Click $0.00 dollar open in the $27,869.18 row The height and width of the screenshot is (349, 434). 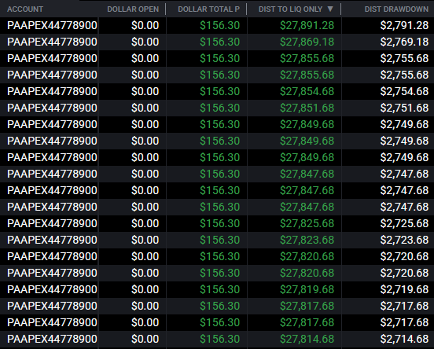(145, 42)
